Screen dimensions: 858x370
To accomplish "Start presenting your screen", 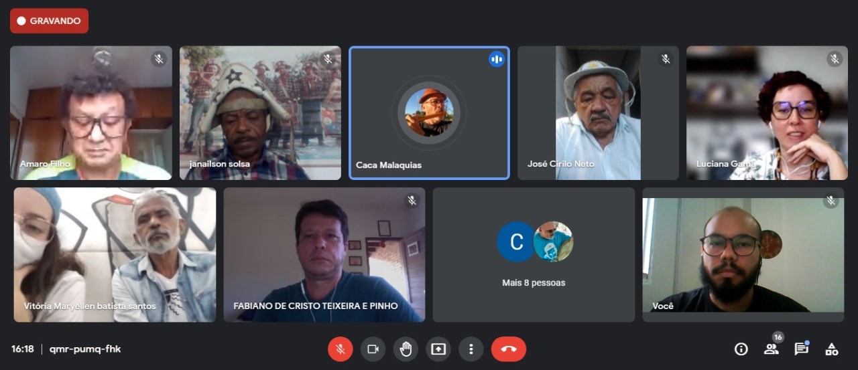I will (x=438, y=349).
